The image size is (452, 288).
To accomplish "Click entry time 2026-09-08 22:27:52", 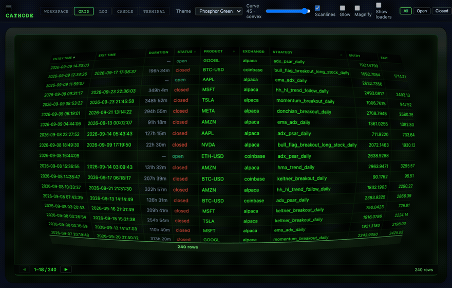I will pos(60,135).
